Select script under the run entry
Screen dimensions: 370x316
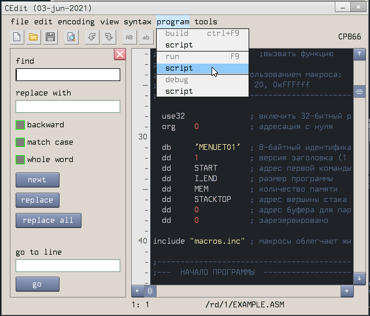click(179, 68)
